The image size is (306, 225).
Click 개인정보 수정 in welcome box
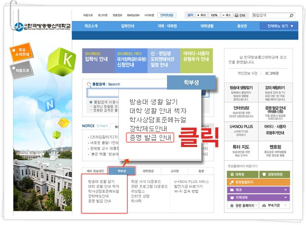[x=247, y=73]
